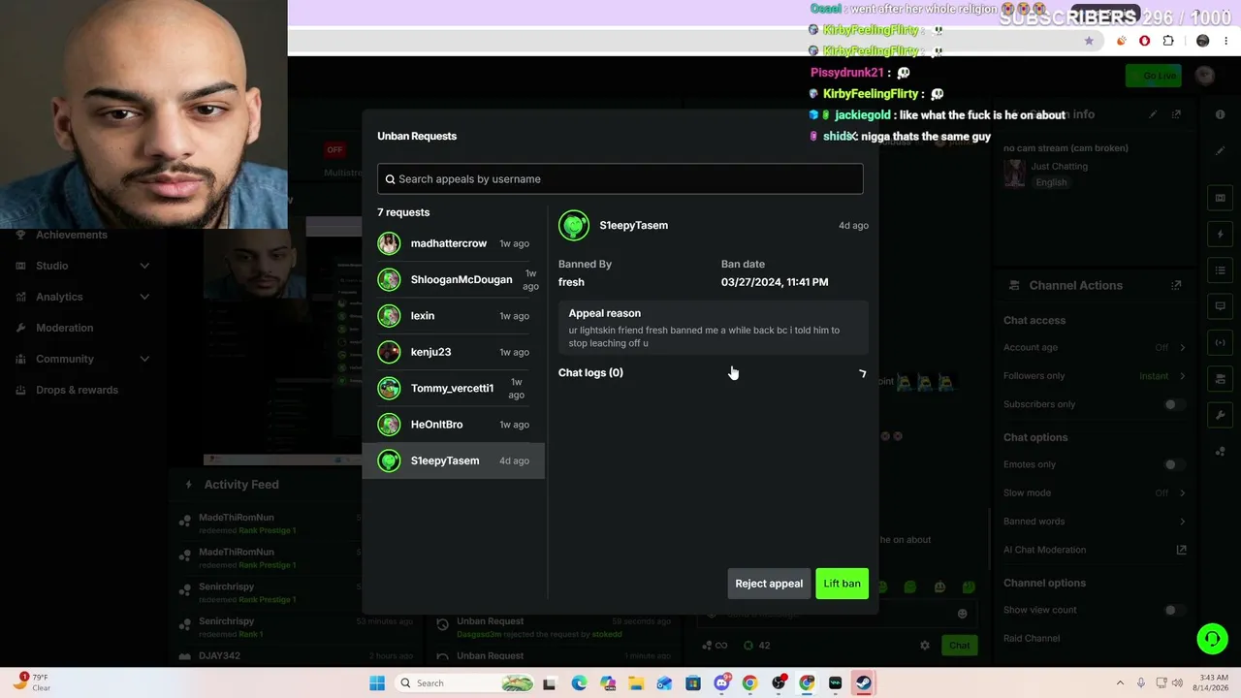Open Community in the sidebar
Screen dimensions: 1241x698
point(65,359)
